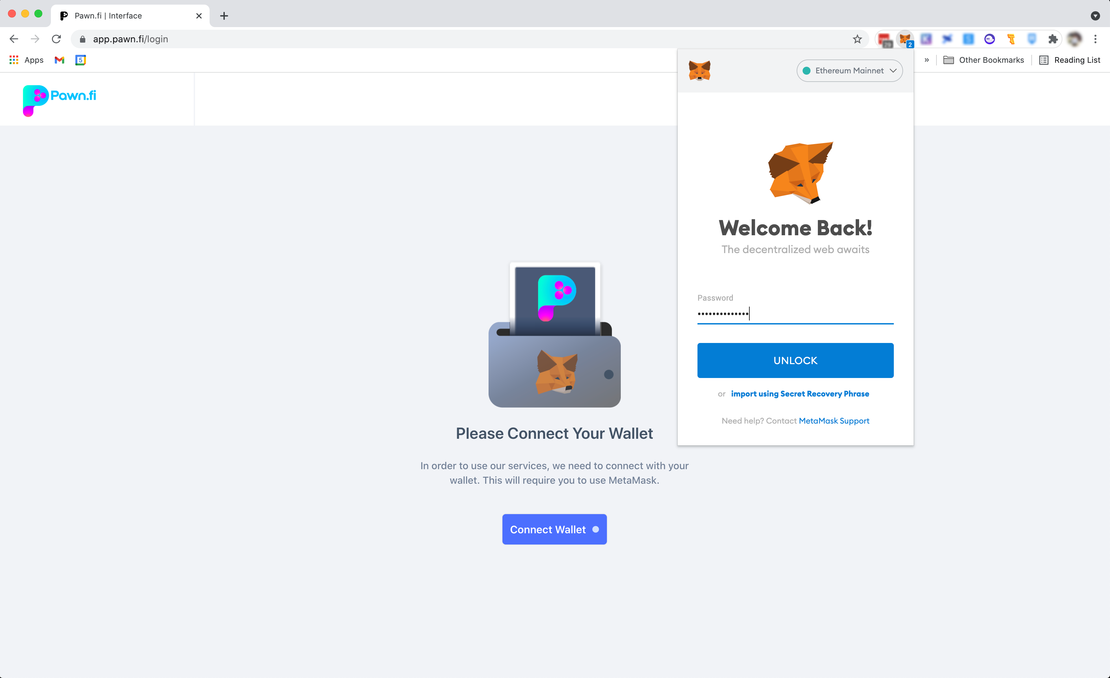Click the MetaMask extension icon in toolbar

[905, 39]
